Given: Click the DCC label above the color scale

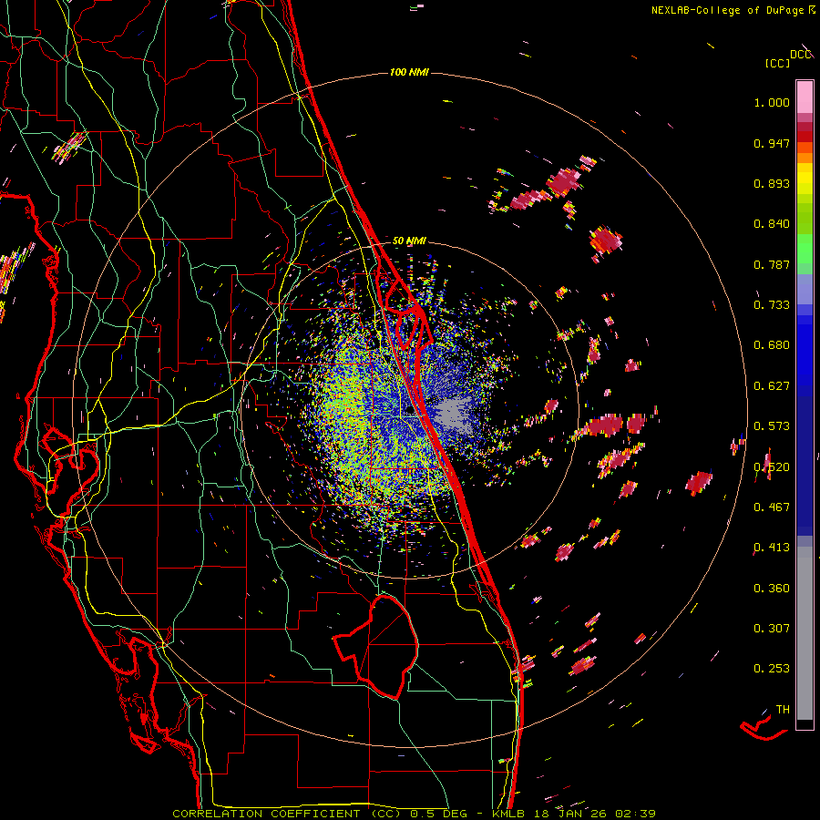Looking at the screenshot, I should [800, 55].
